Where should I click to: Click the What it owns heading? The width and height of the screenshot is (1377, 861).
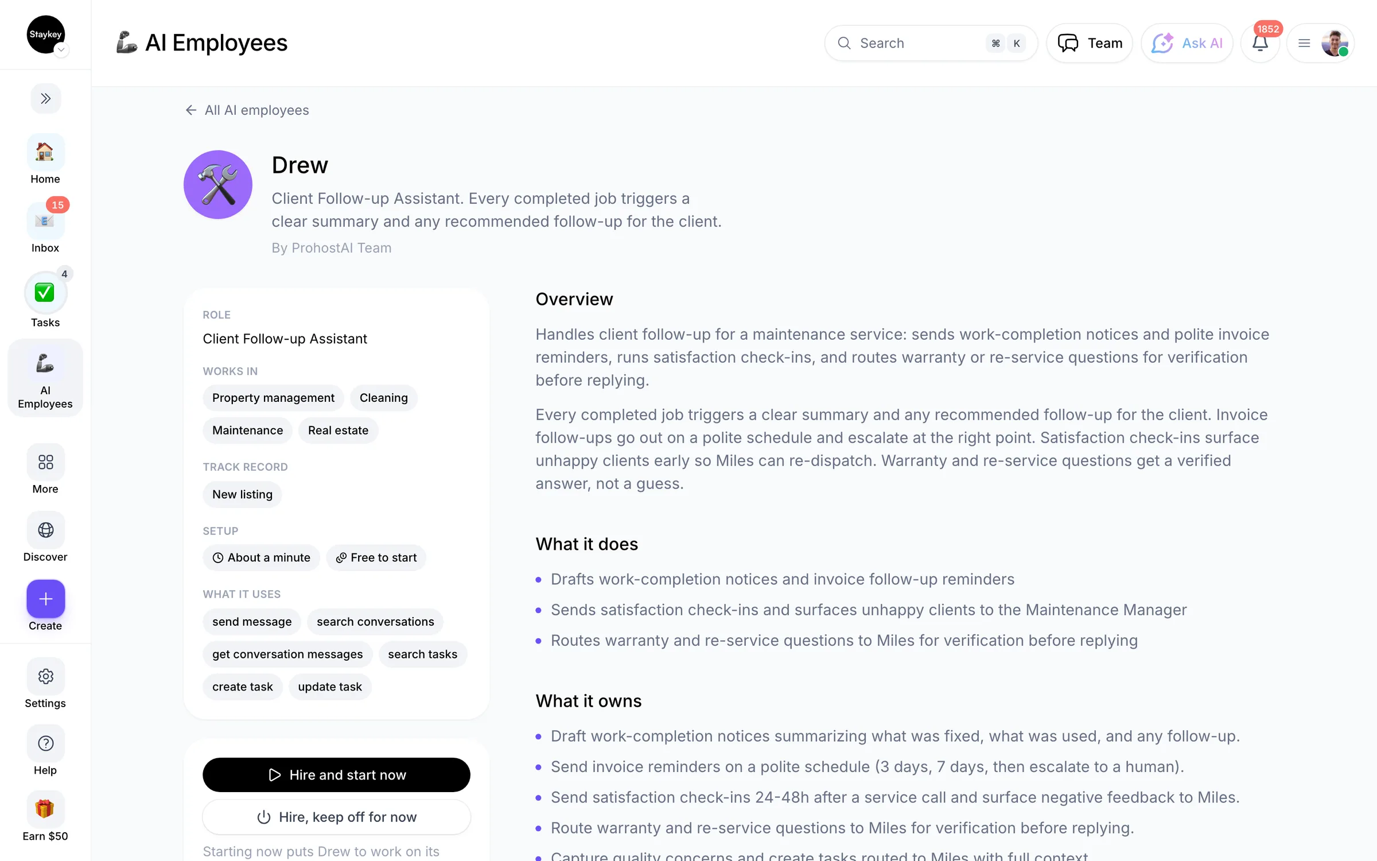click(589, 701)
